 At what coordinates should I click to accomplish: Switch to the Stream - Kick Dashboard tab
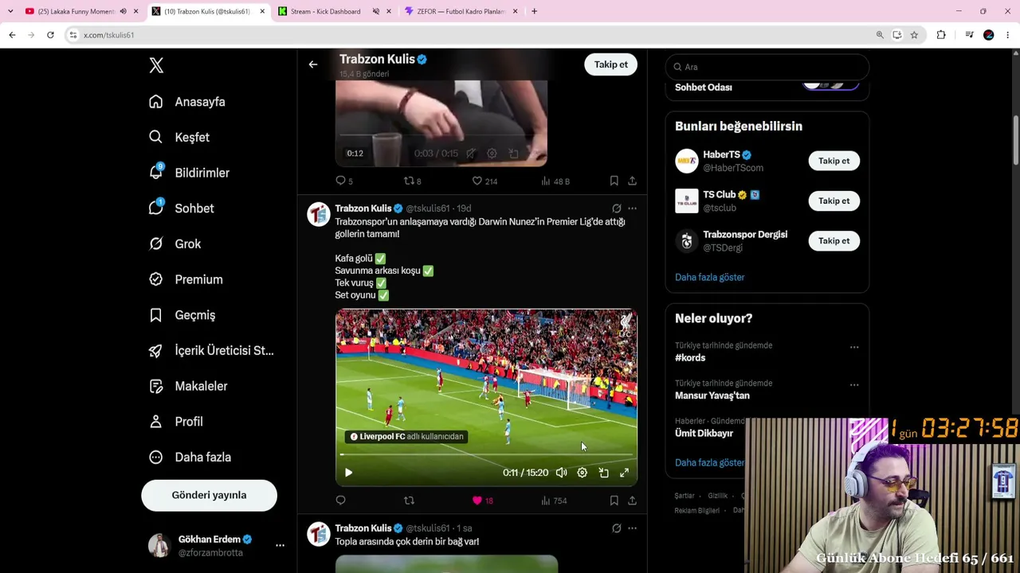pyautogui.click(x=327, y=11)
